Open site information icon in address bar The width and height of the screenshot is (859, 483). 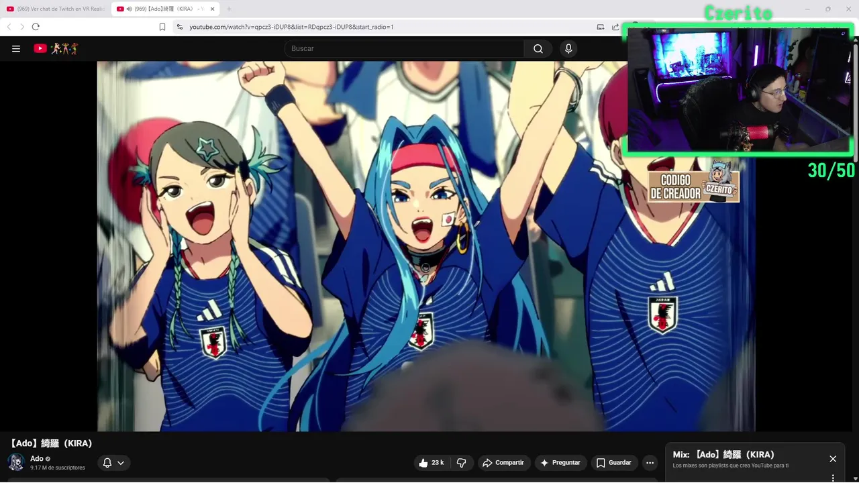[179, 27]
